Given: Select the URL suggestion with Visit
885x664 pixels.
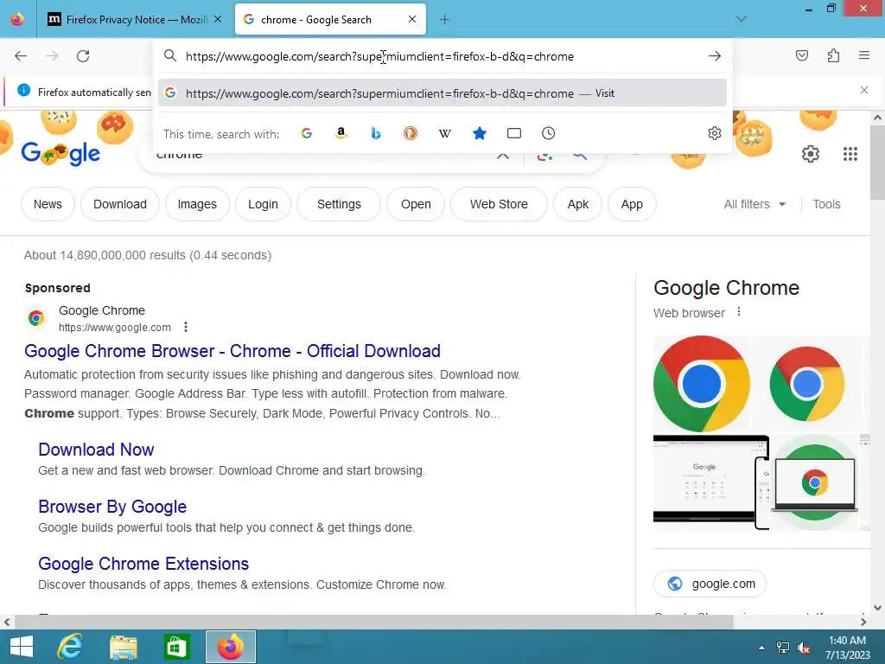Looking at the screenshot, I should 442,93.
